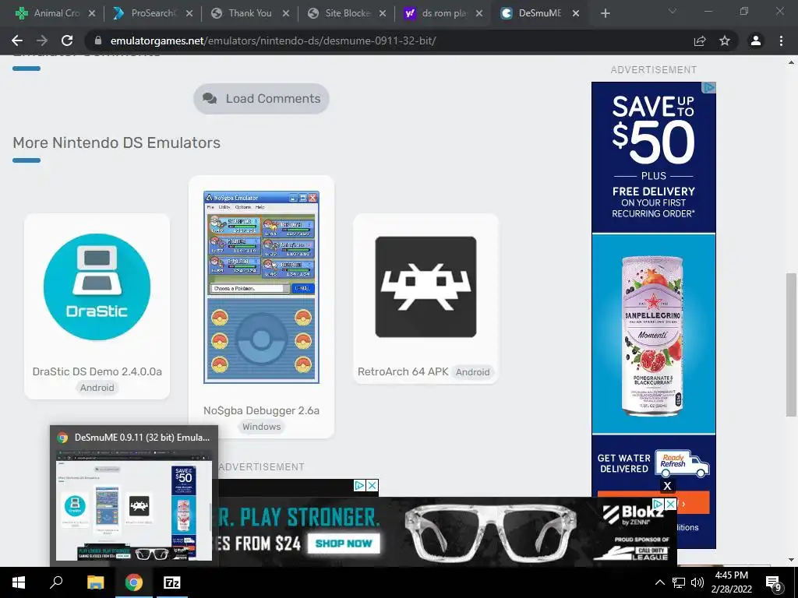Close the DeSmuME tab
Image resolution: width=798 pixels, height=598 pixels.
click(x=576, y=14)
